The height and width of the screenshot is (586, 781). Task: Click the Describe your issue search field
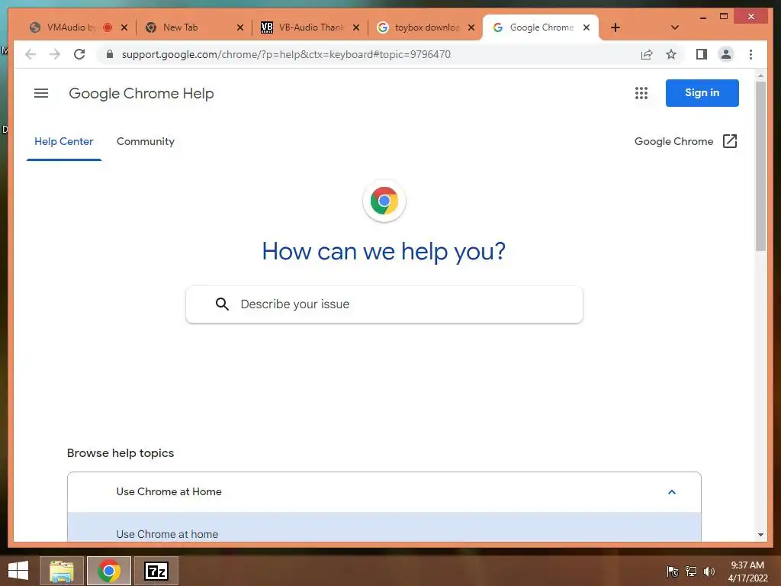pos(384,304)
